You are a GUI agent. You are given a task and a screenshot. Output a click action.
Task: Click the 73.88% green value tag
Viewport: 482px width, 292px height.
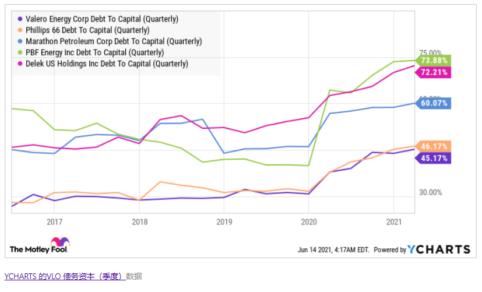tap(433, 60)
